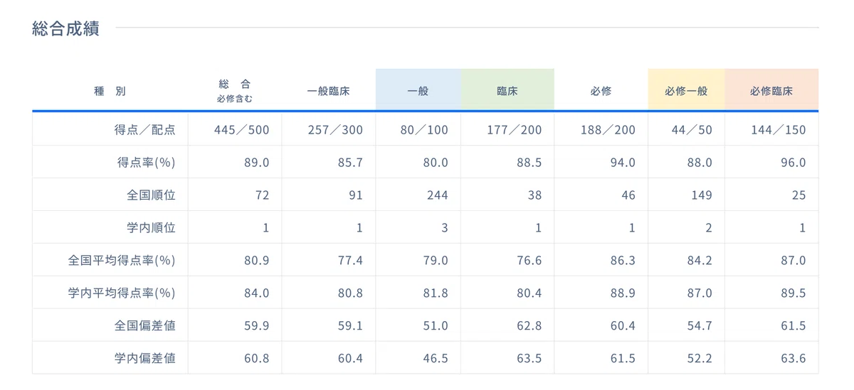Click the blue 一般 column header
This screenshot has height=390, width=854.
418,91
